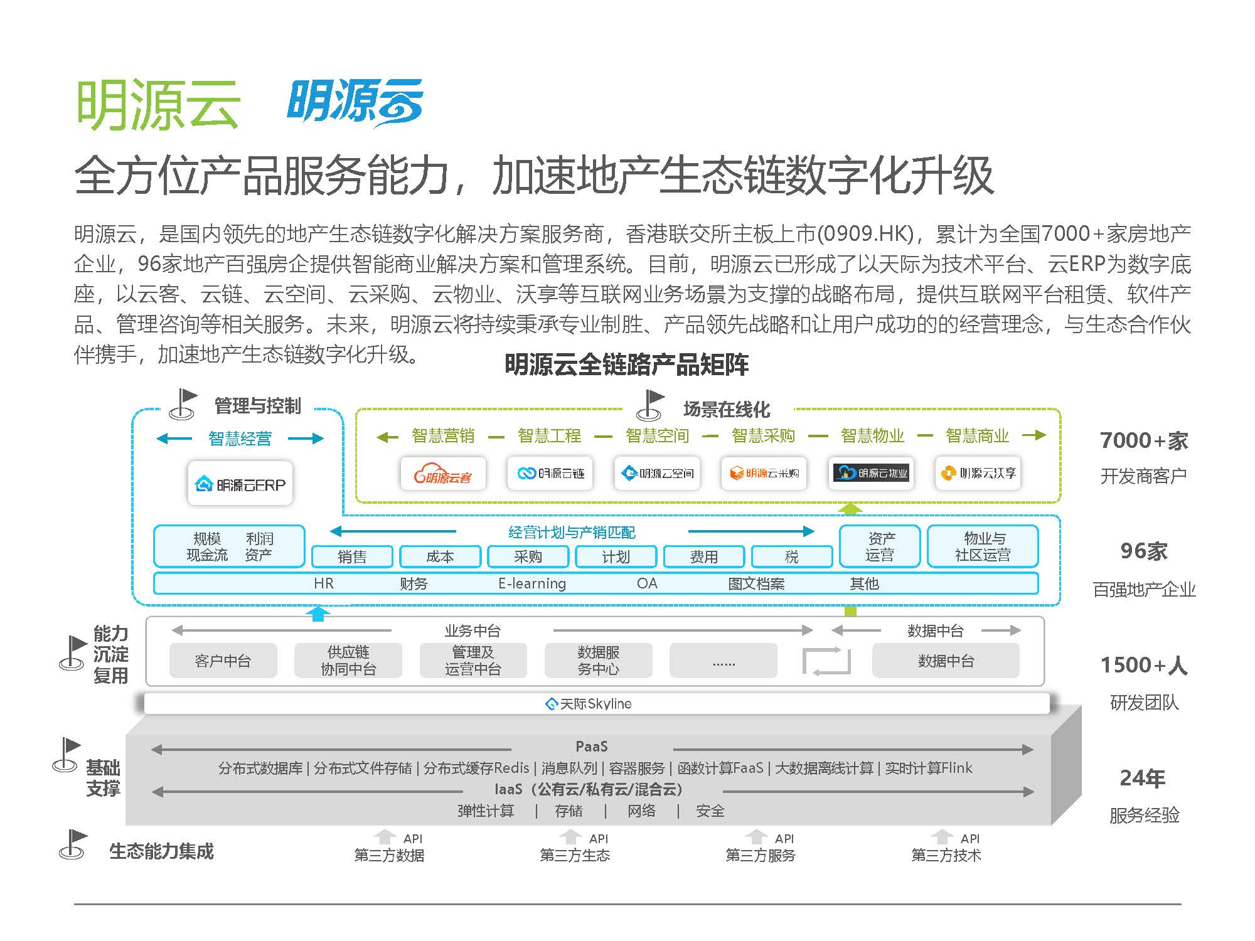Click the green 明源云 heading text
1255x941 pixels.
[158, 105]
